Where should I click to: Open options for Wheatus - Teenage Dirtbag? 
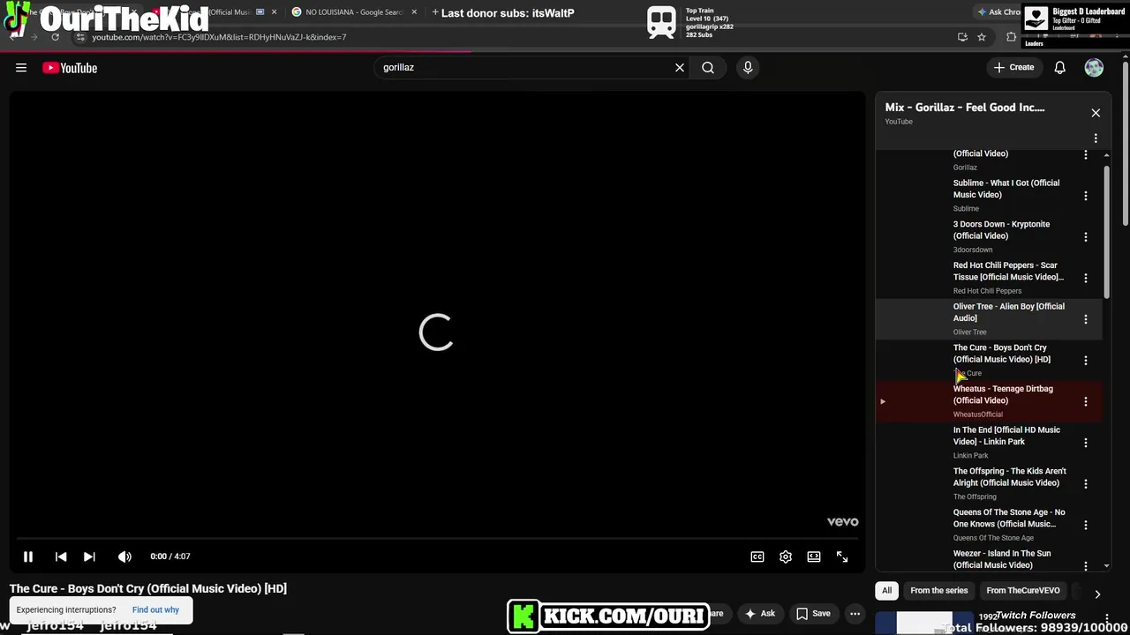1086,401
